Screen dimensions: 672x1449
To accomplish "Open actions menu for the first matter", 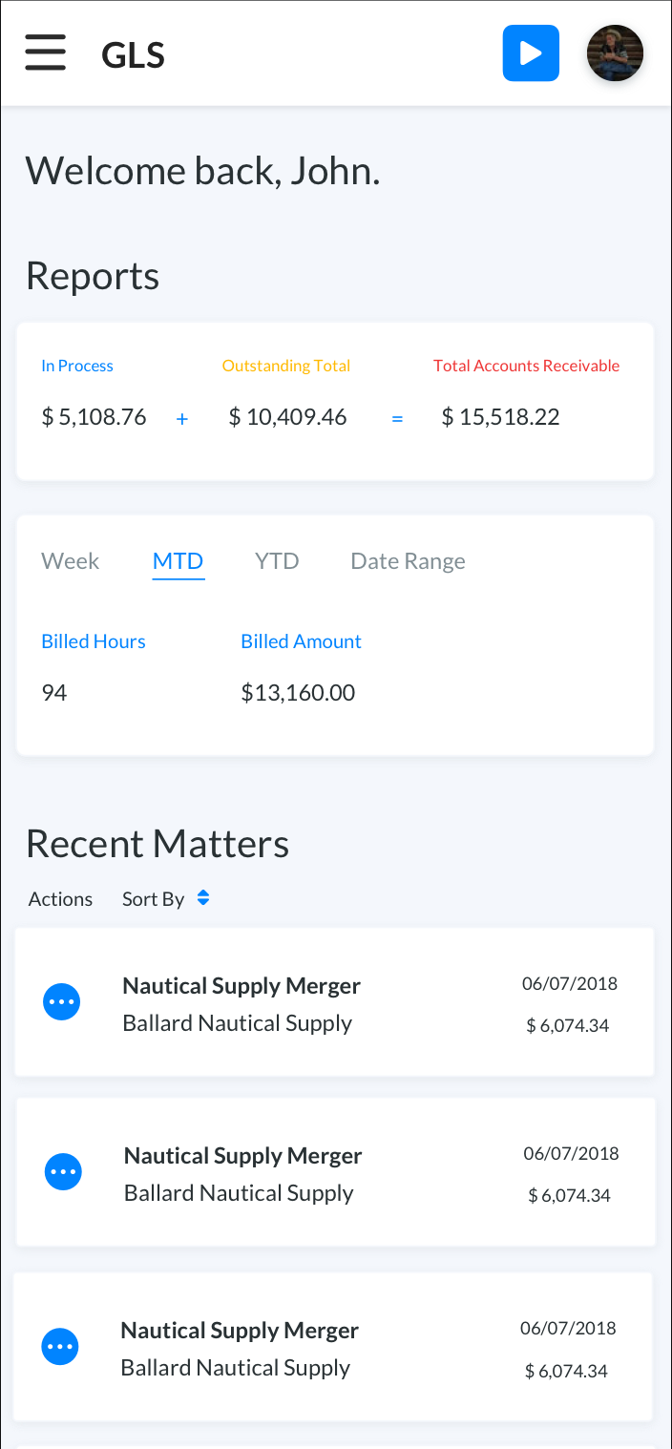I will pos(62,1002).
